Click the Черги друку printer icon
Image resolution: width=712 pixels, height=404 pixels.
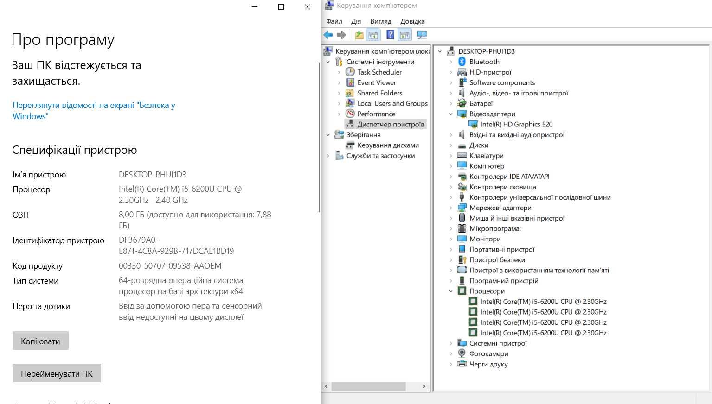pos(462,364)
